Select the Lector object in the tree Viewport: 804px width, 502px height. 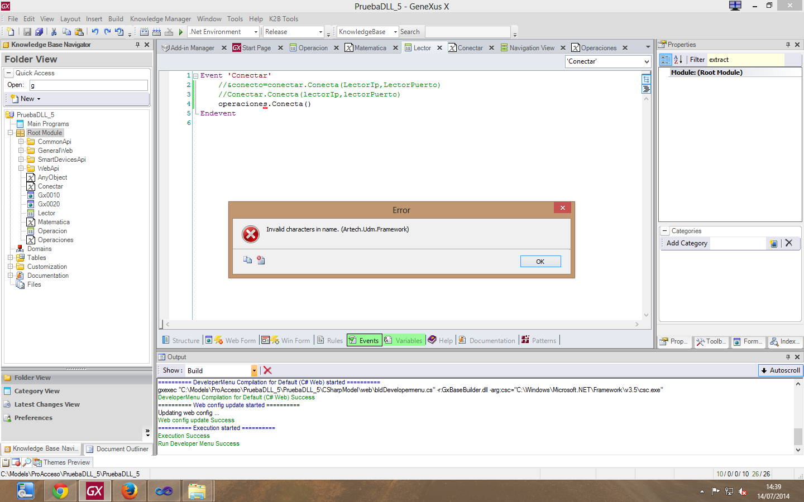tap(46, 213)
